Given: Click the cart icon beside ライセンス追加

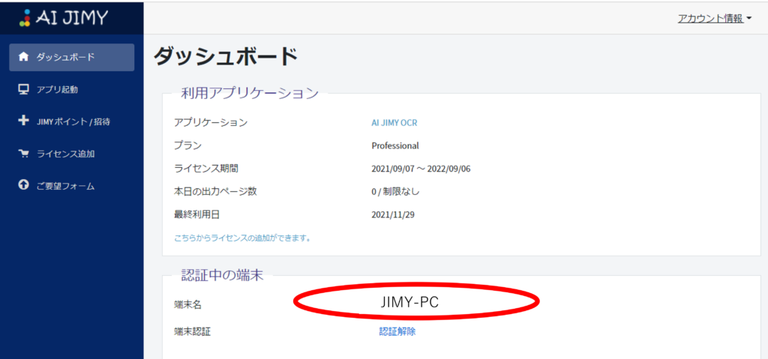Looking at the screenshot, I should (23, 154).
